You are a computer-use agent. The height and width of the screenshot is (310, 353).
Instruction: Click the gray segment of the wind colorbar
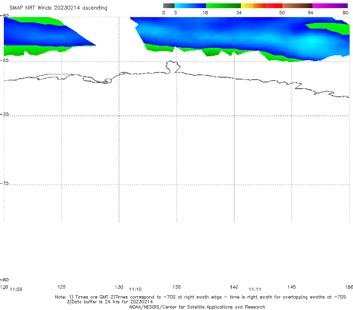[168, 6]
